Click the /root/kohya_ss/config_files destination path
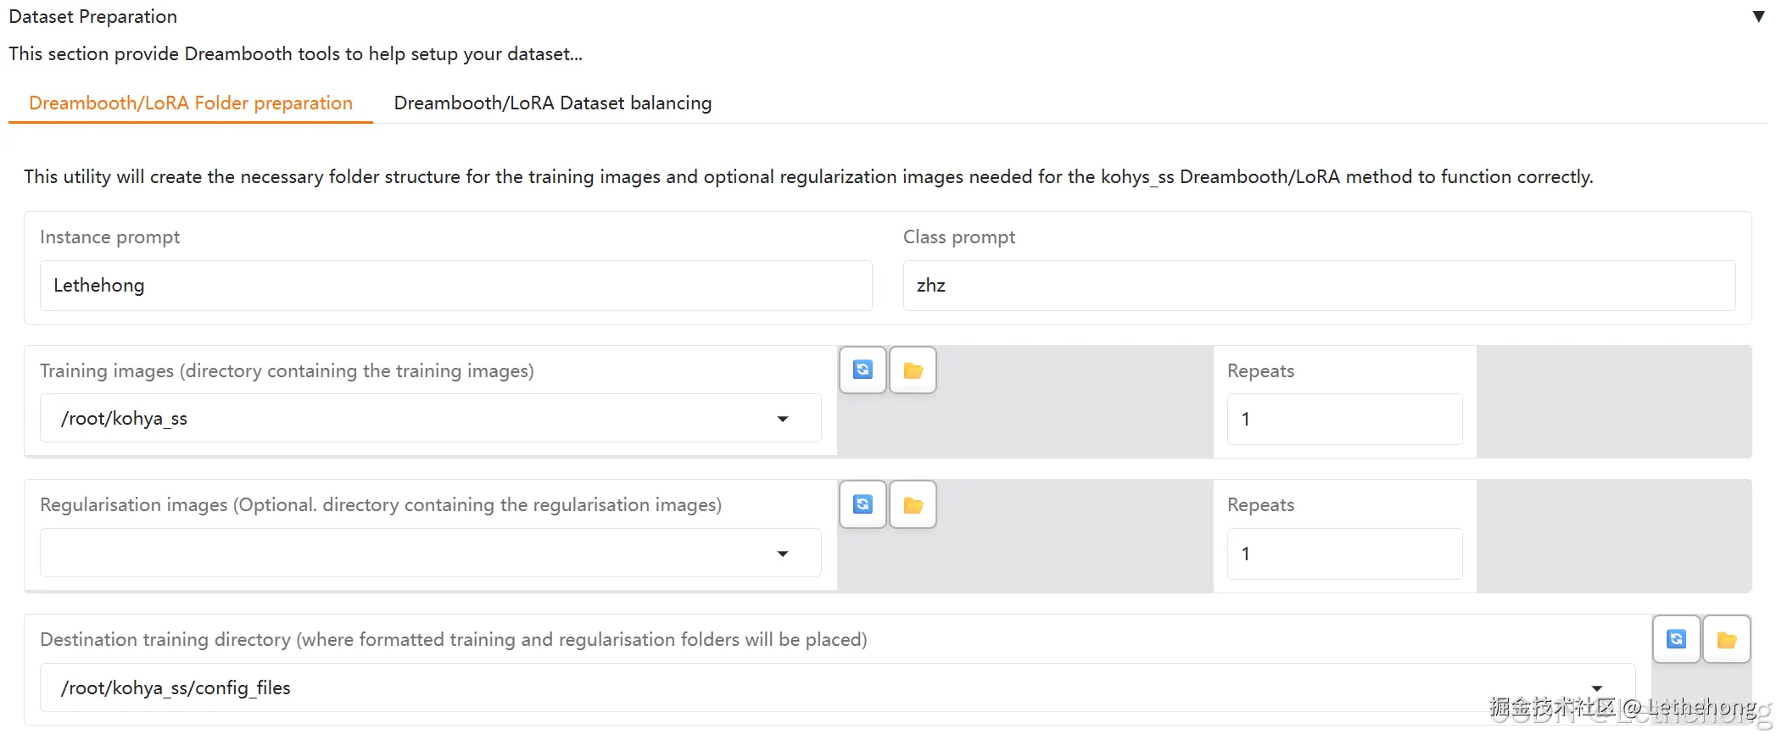 click(176, 687)
